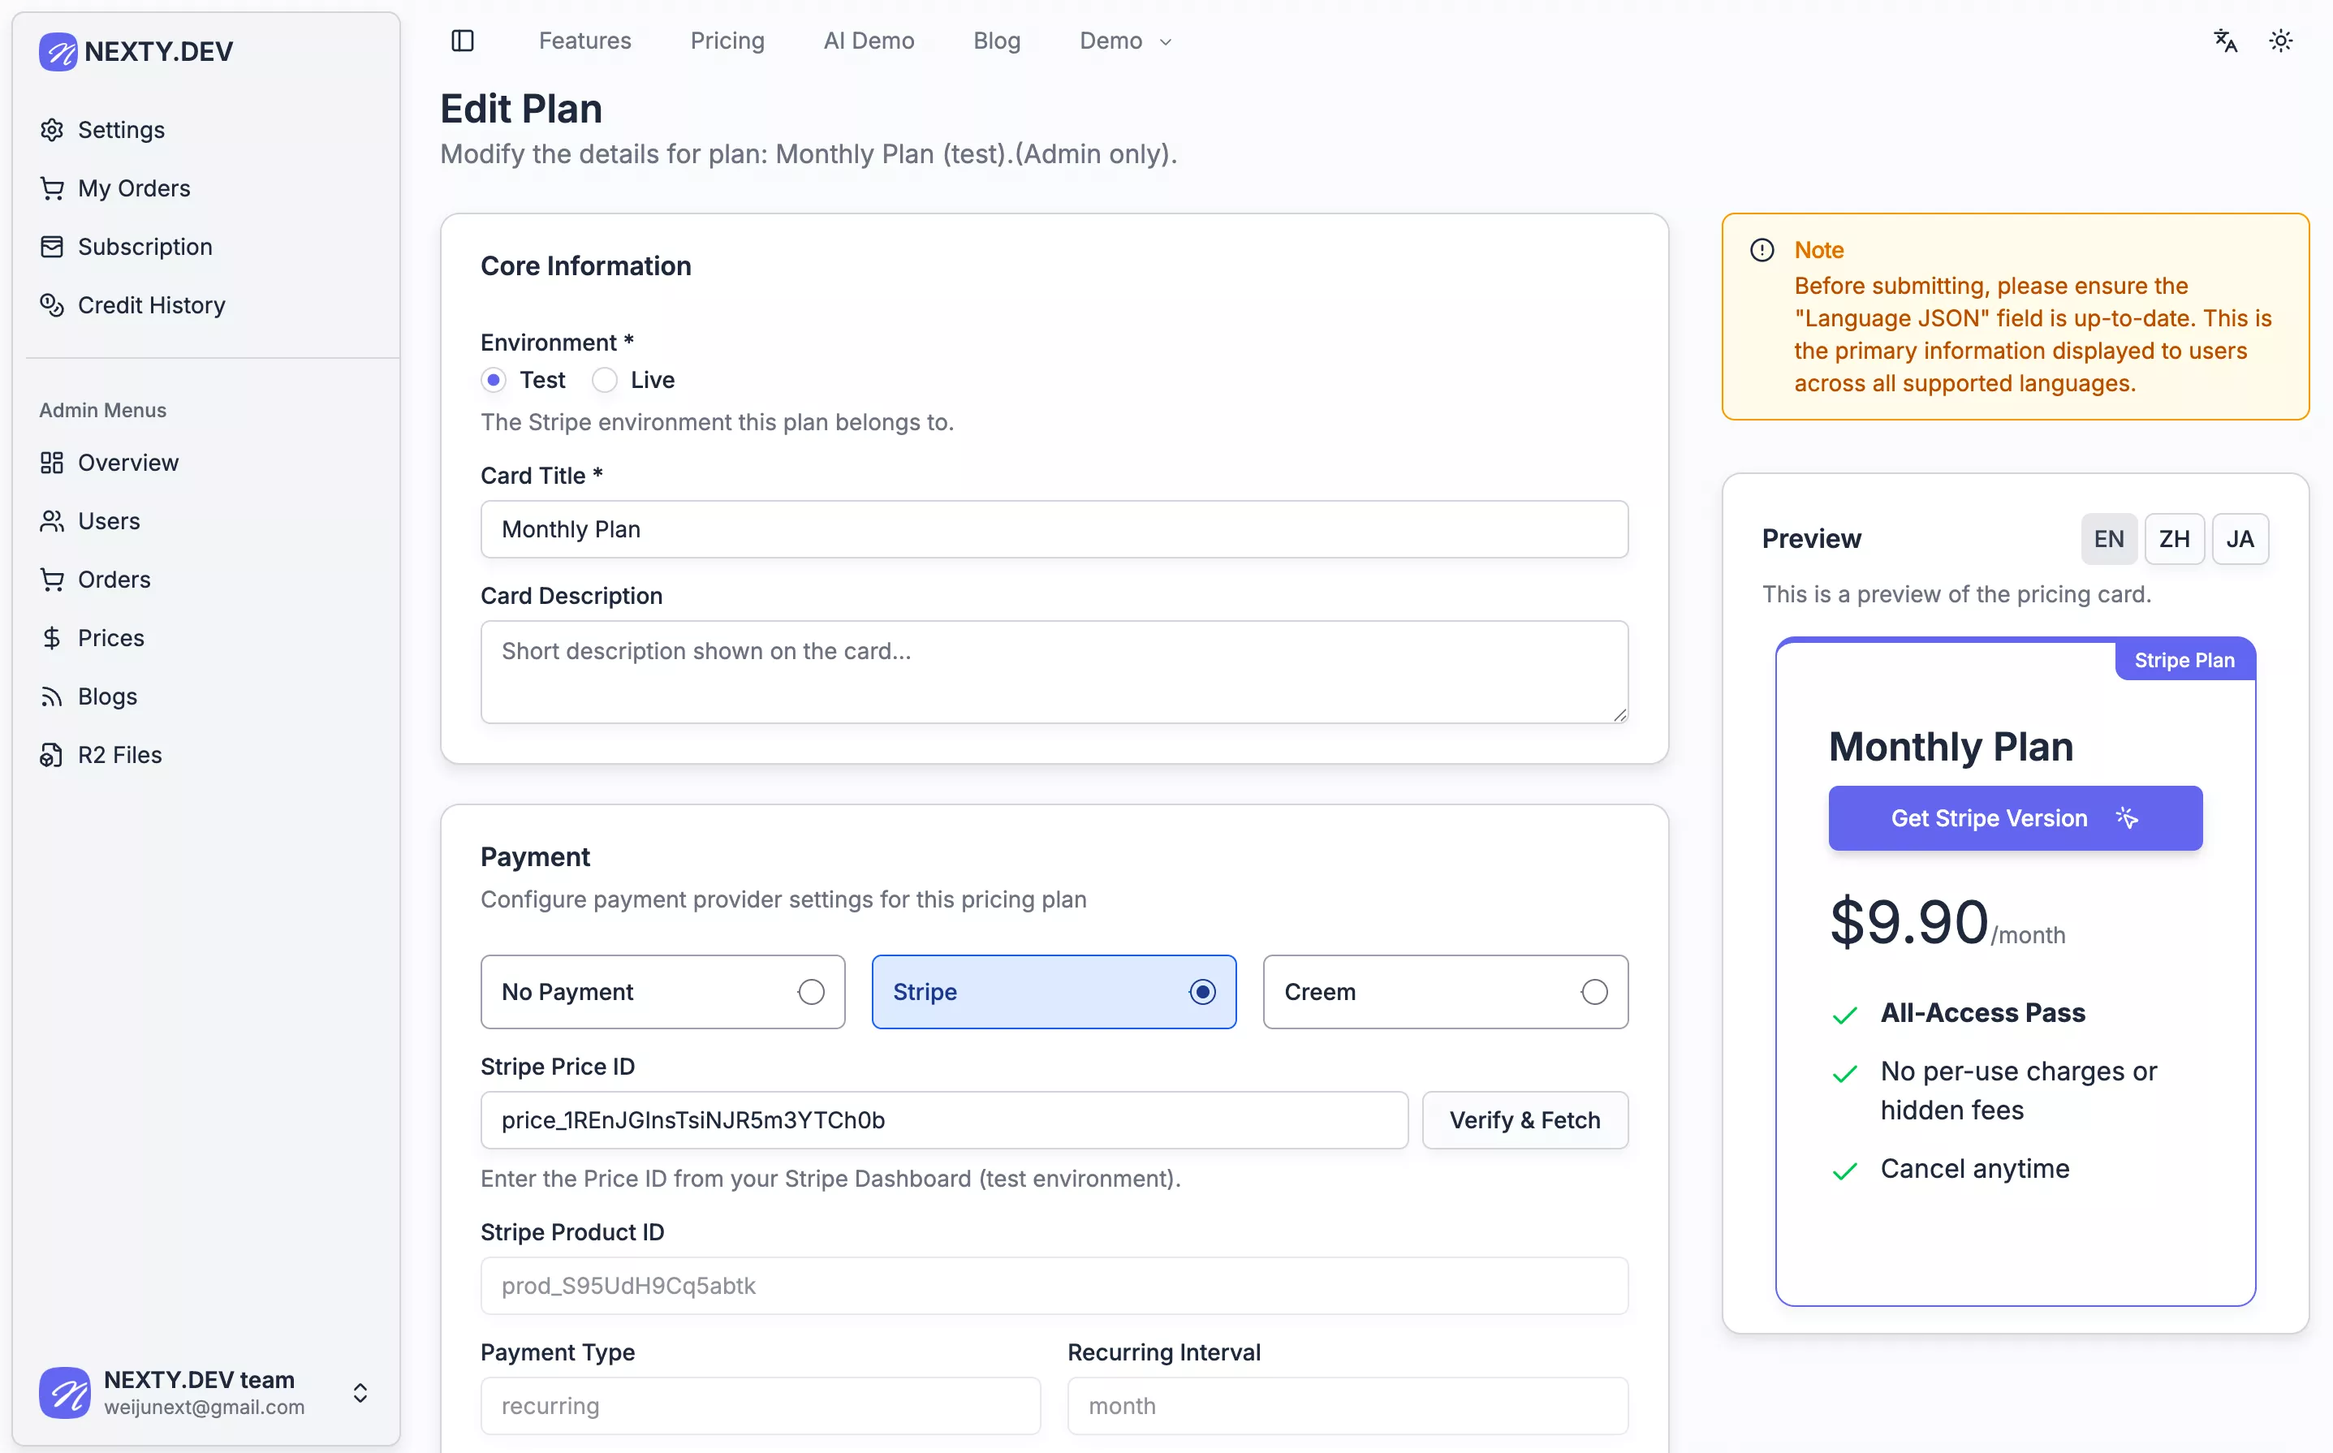Viewport: 2333px width, 1453px height.
Task: Open Blogs feed icon
Action: coord(52,696)
